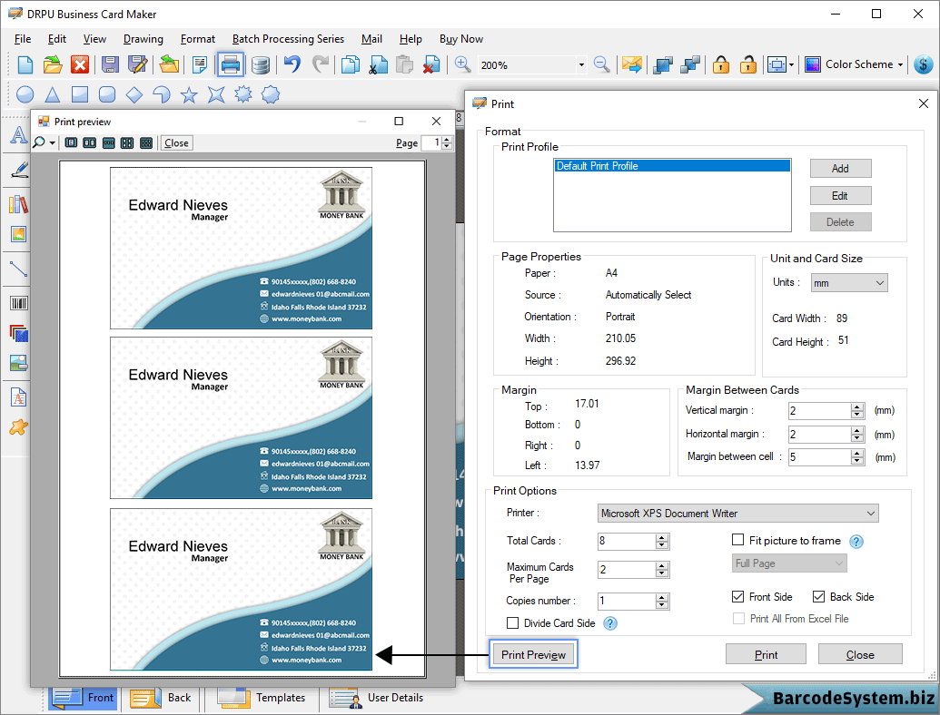Image resolution: width=940 pixels, height=715 pixels.
Task: Open the File menu
Action: (22, 39)
